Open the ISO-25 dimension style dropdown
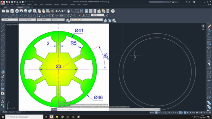The width and height of the screenshot is (212, 119). (97, 15)
